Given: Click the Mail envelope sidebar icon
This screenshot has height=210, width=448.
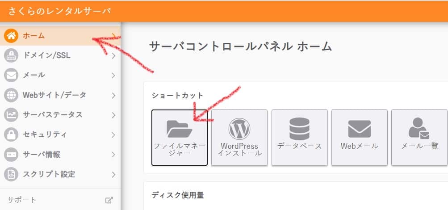Looking at the screenshot, I should pos(11,75).
